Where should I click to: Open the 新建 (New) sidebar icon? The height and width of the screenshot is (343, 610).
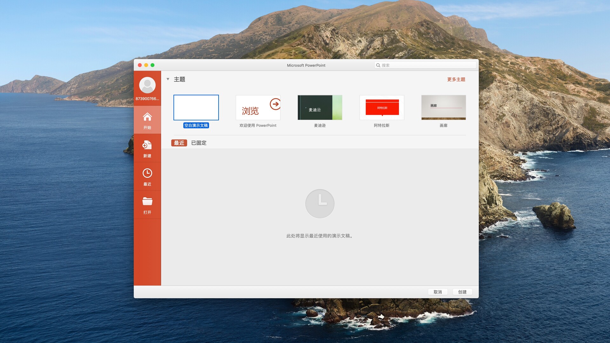click(147, 147)
